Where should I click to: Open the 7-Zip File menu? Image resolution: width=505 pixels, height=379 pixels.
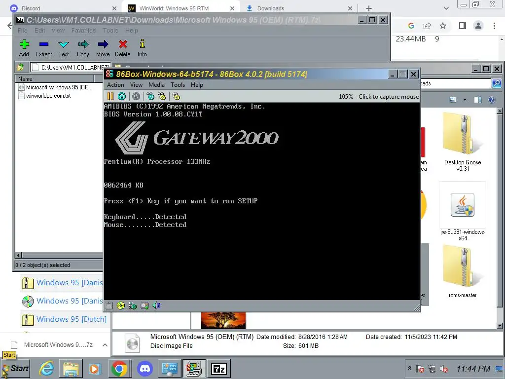[x=23, y=30]
